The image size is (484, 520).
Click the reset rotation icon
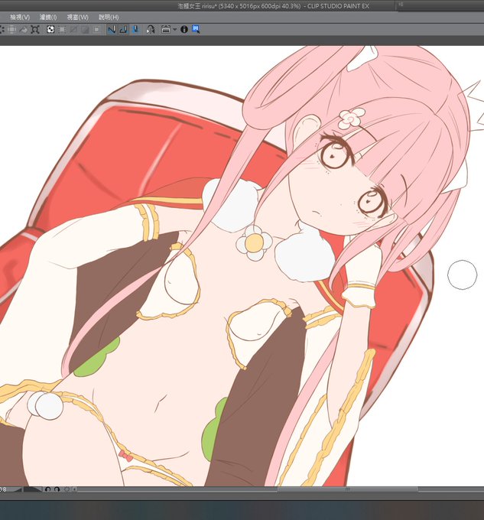pyautogui.click(x=67, y=489)
